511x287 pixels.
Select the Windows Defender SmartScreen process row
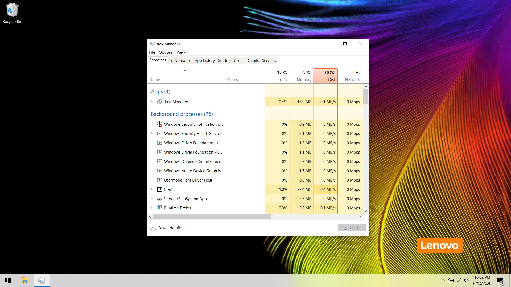(x=255, y=162)
